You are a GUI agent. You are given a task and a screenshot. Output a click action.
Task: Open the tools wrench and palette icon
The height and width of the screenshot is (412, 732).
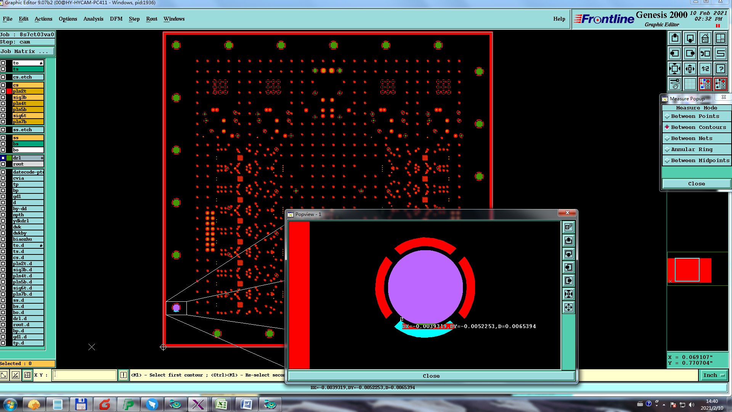675,84
